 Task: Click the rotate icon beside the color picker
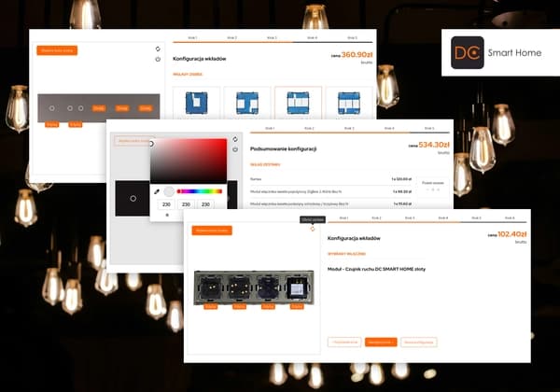tap(234, 139)
